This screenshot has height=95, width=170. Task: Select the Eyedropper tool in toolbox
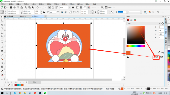point(2,71)
